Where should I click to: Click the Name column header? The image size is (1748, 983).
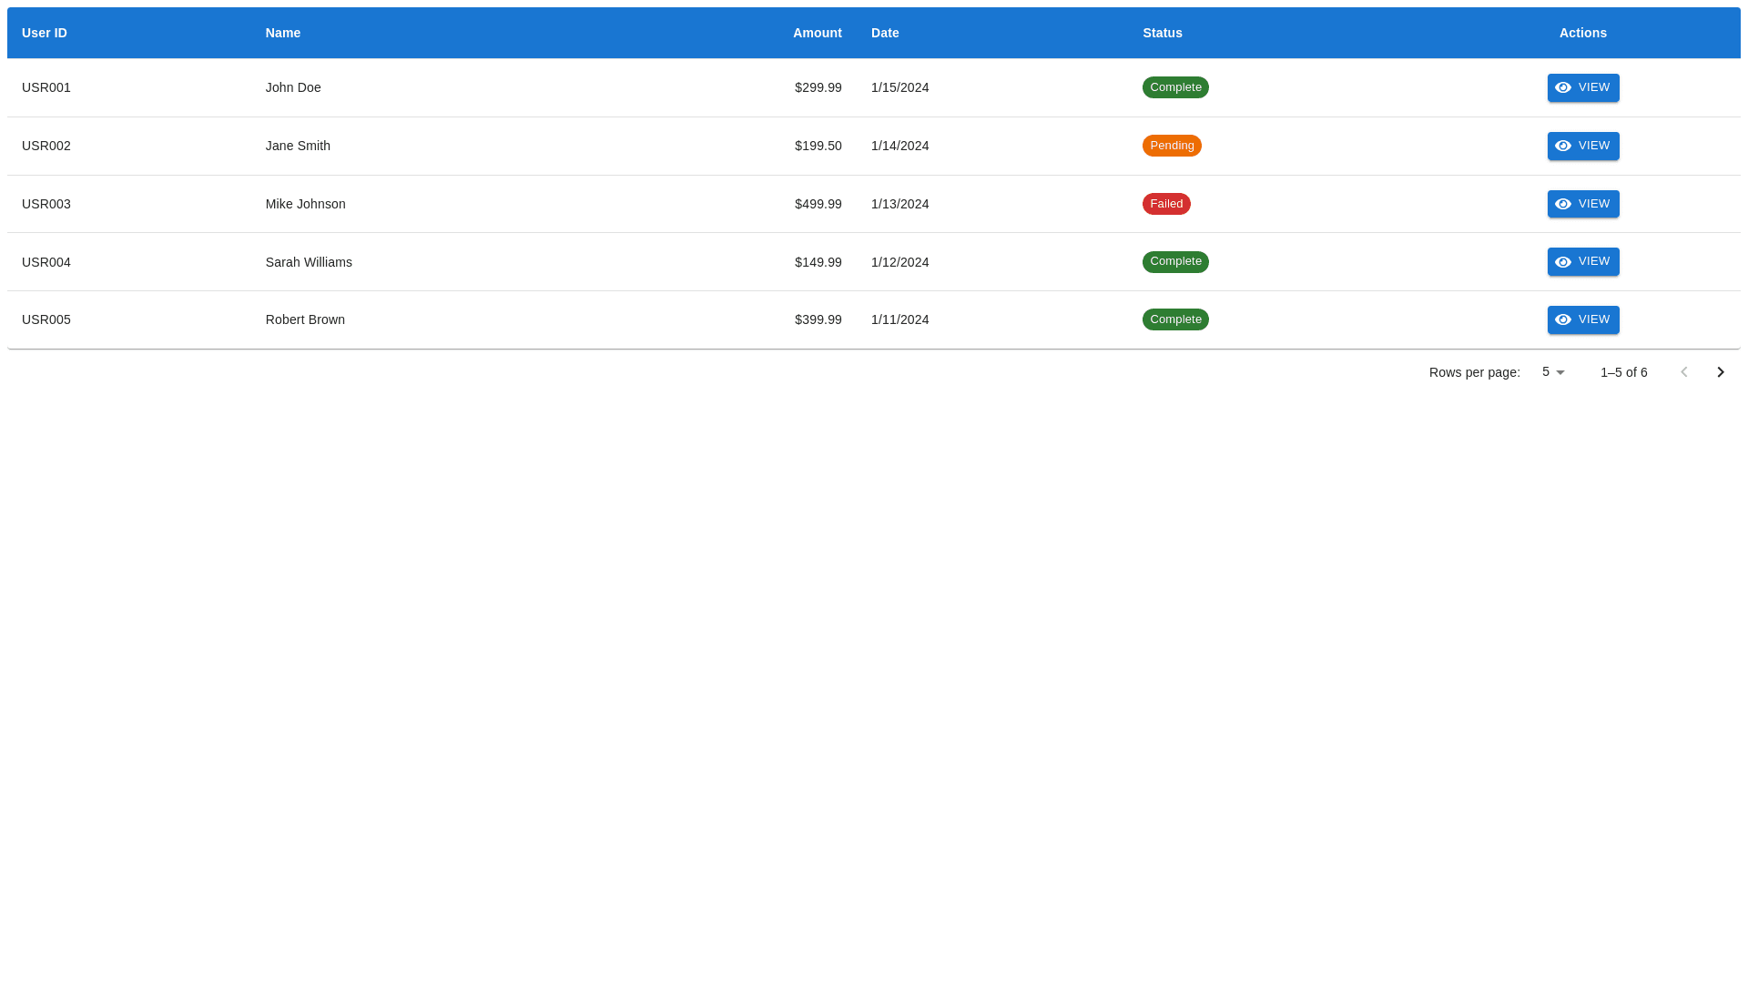283,33
